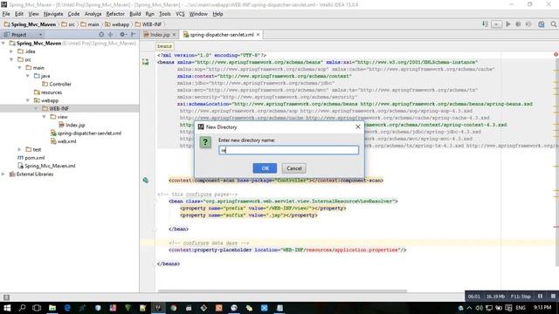The width and height of the screenshot is (559, 314).
Task: Click the Spring beans gutter icon at line 2
Action: point(146,62)
